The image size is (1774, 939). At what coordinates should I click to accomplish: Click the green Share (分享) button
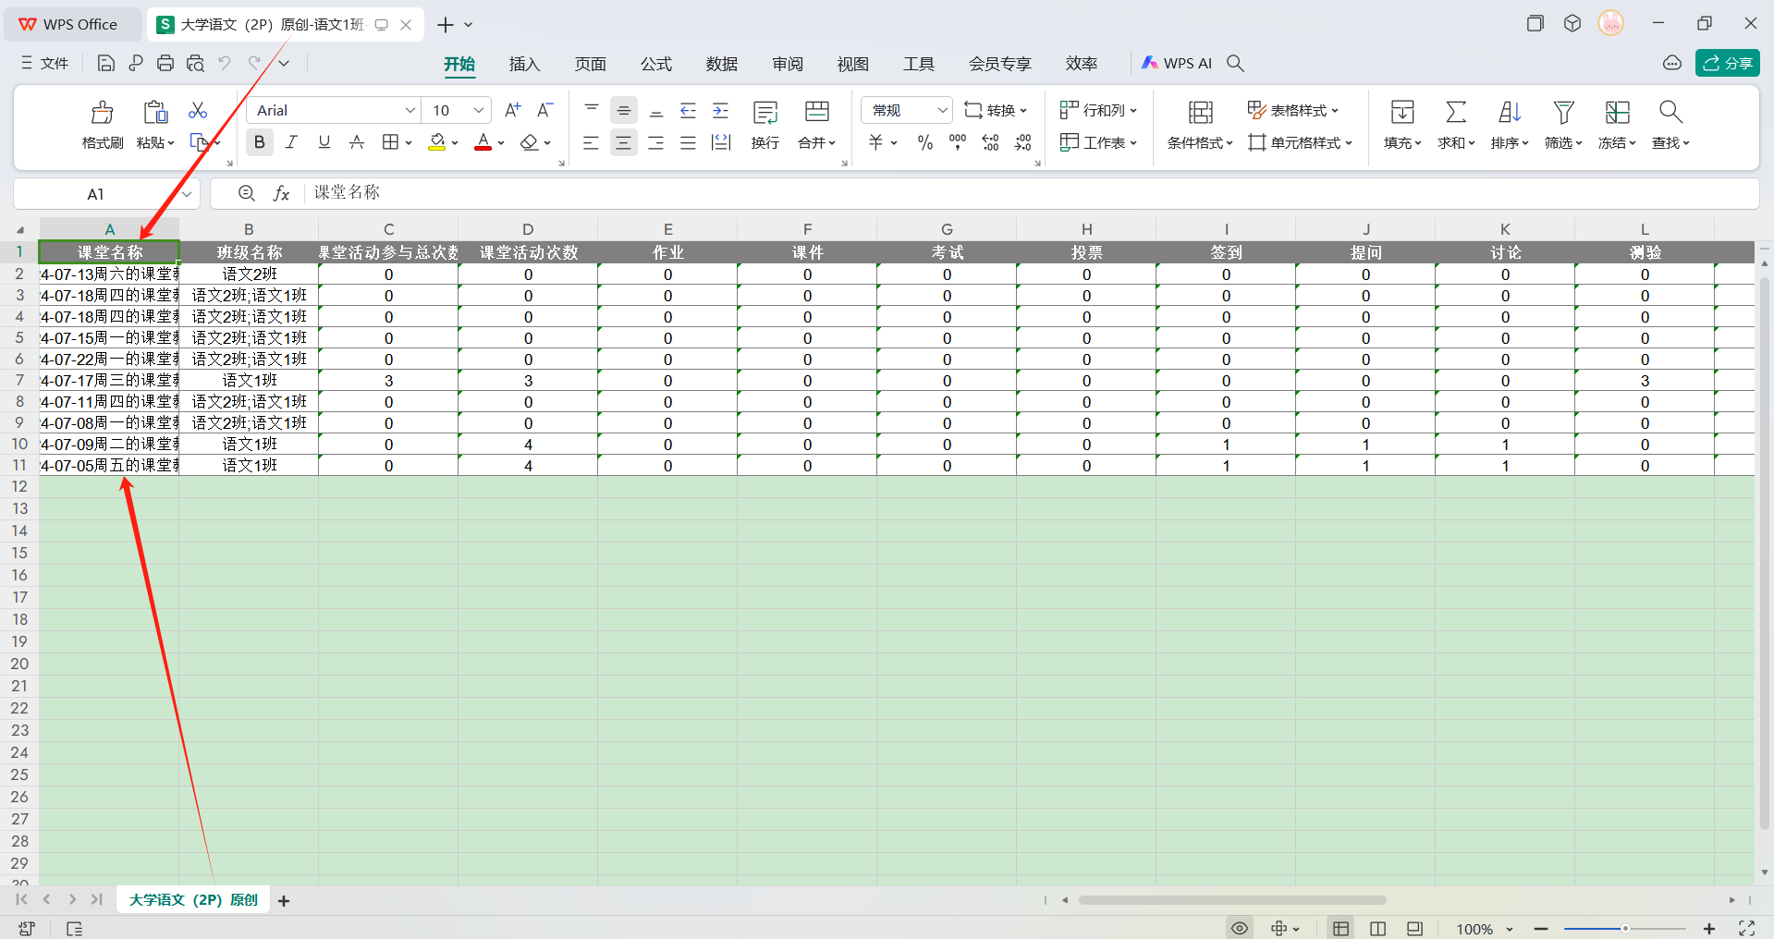tap(1727, 63)
